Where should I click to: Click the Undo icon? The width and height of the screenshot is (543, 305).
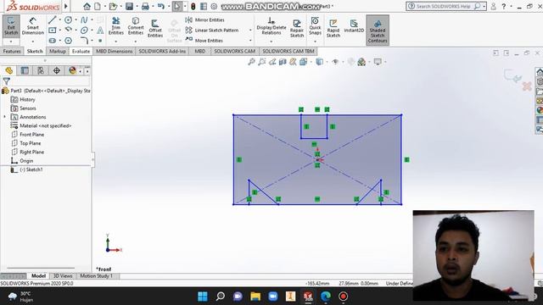161,6
